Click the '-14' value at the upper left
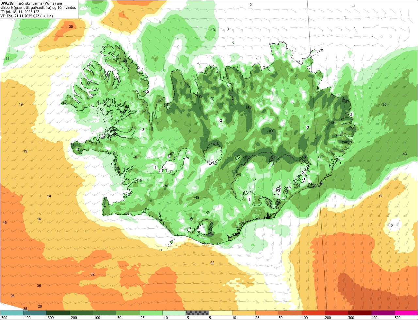The width and height of the screenshot is (418, 320). click(x=7, y=59)
